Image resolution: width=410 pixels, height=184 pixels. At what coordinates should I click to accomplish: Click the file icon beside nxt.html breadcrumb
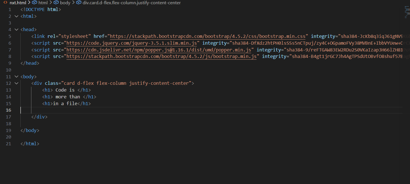[x=5, y=3]
